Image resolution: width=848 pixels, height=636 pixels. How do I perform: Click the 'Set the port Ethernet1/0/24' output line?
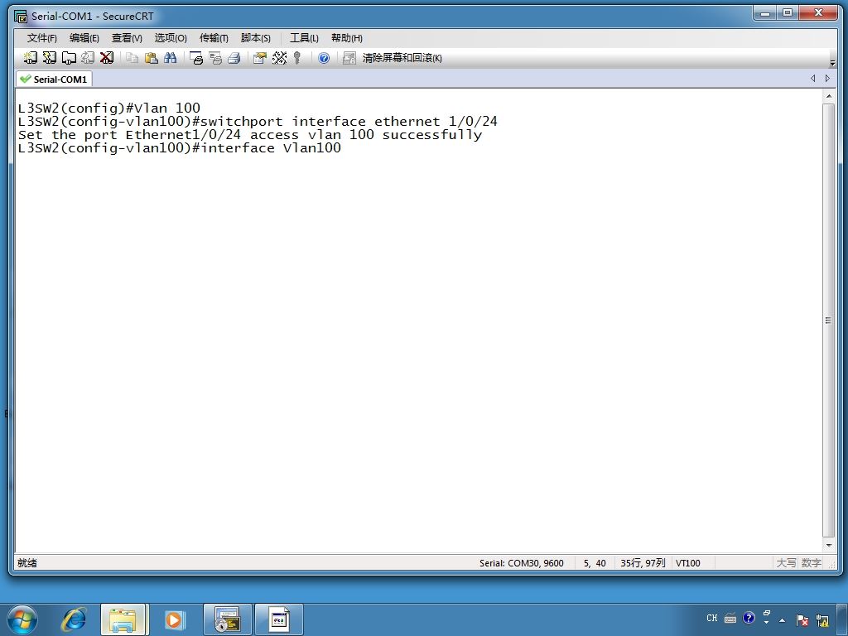(250, 135)
